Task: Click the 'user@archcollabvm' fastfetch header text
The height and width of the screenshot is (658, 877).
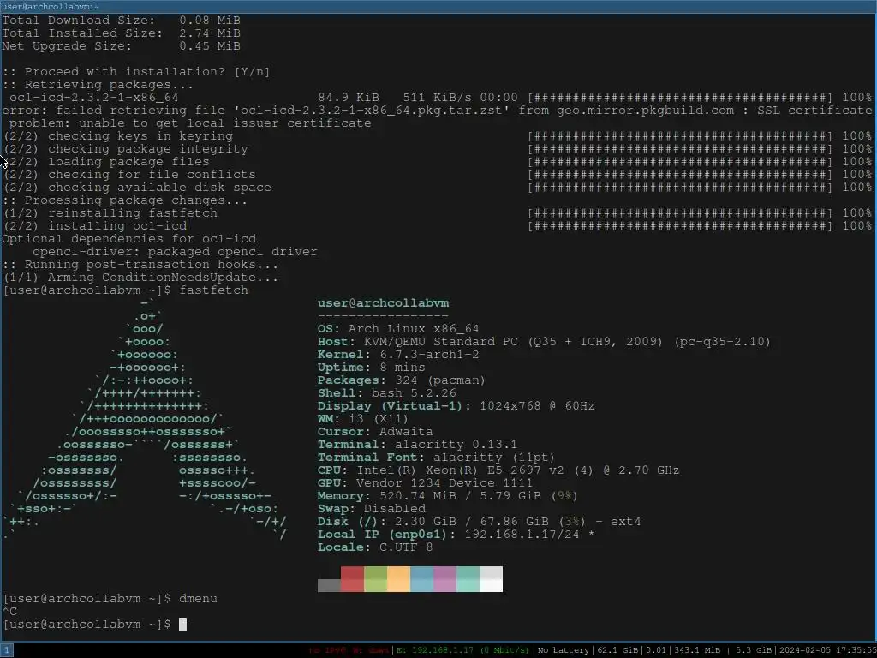Action: tap(383, 303)
